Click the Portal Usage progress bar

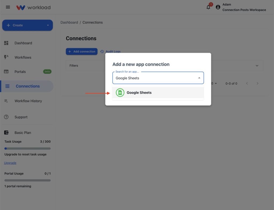(x=28, y=180)
